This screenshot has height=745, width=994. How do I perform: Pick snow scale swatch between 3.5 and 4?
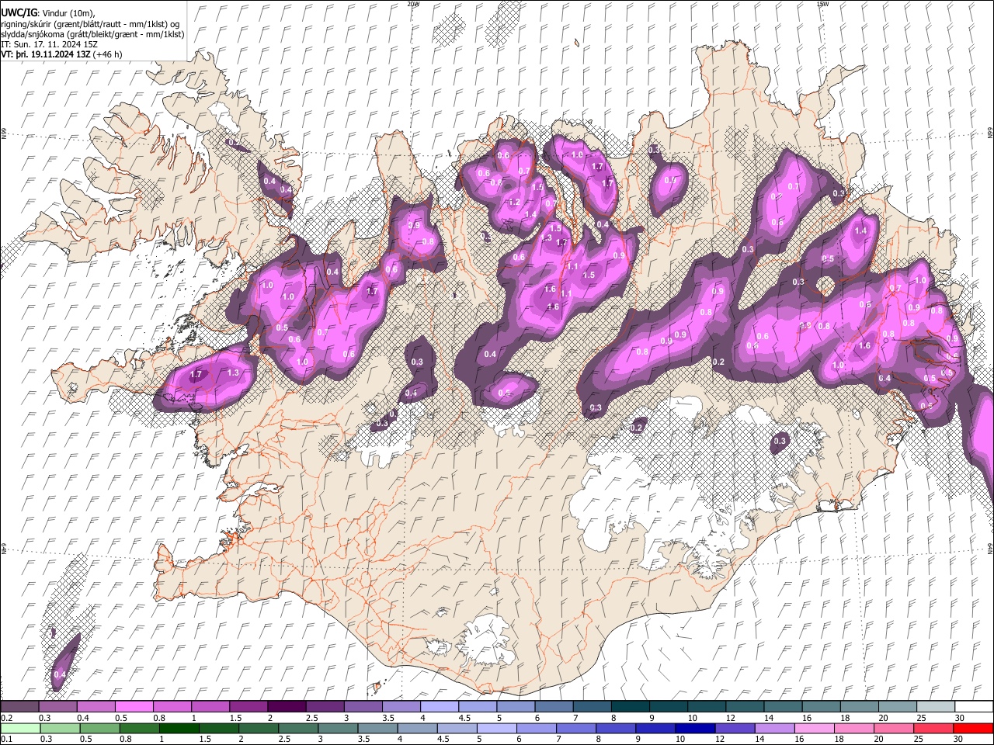(x=401, y=707)
